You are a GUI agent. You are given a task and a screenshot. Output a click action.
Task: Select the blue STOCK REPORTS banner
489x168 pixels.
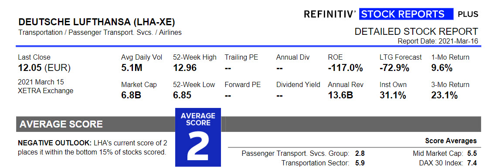[x=406, y=14]
